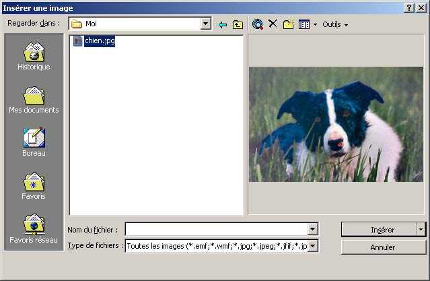Click the Back arrow navigation icon
The height and width of the screenshot is (281, 430).
click(x=223, y=24)
